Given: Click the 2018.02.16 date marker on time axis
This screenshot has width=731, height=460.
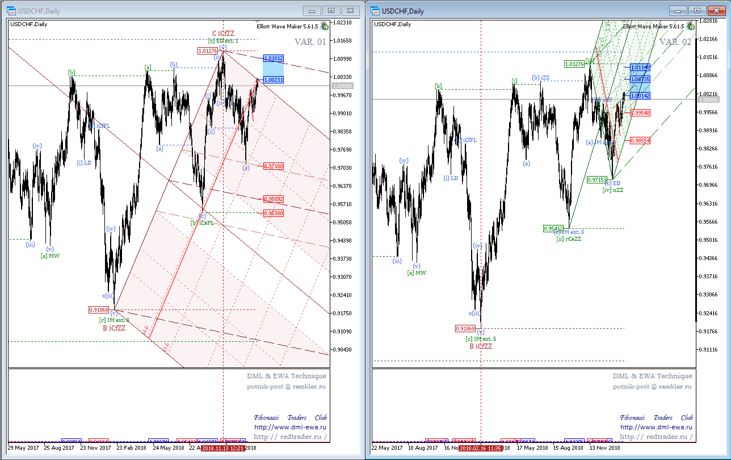Looking at the screenshot, I should 481,448.
